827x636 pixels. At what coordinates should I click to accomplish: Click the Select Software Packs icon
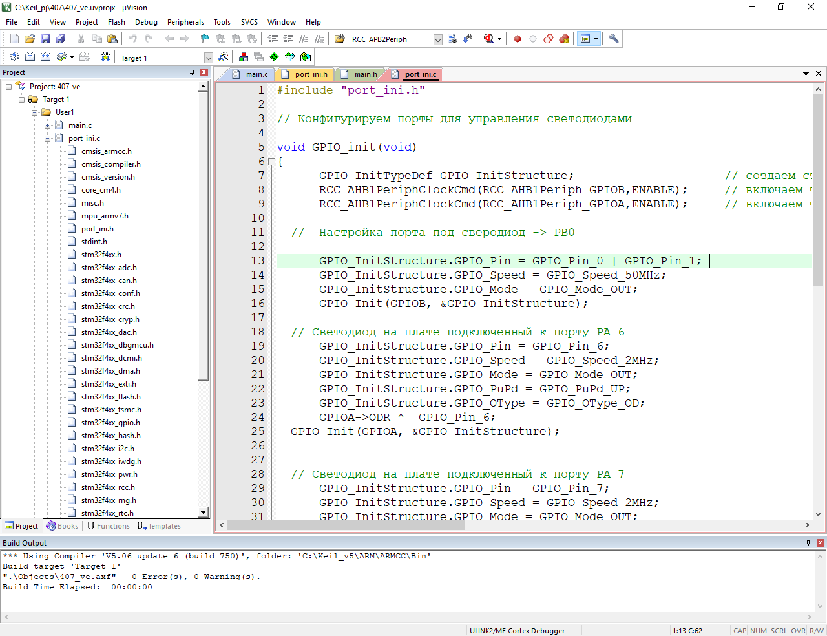(290, 57)
